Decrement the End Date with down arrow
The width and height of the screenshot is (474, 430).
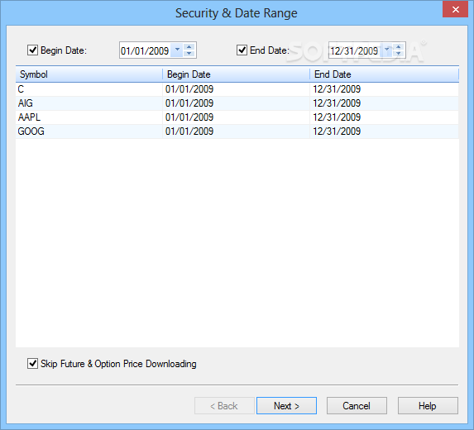(399, 54)
